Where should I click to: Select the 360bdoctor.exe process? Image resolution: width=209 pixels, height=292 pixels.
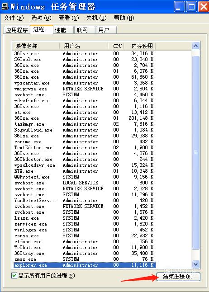pyautogui.click(x=85, y=159)
